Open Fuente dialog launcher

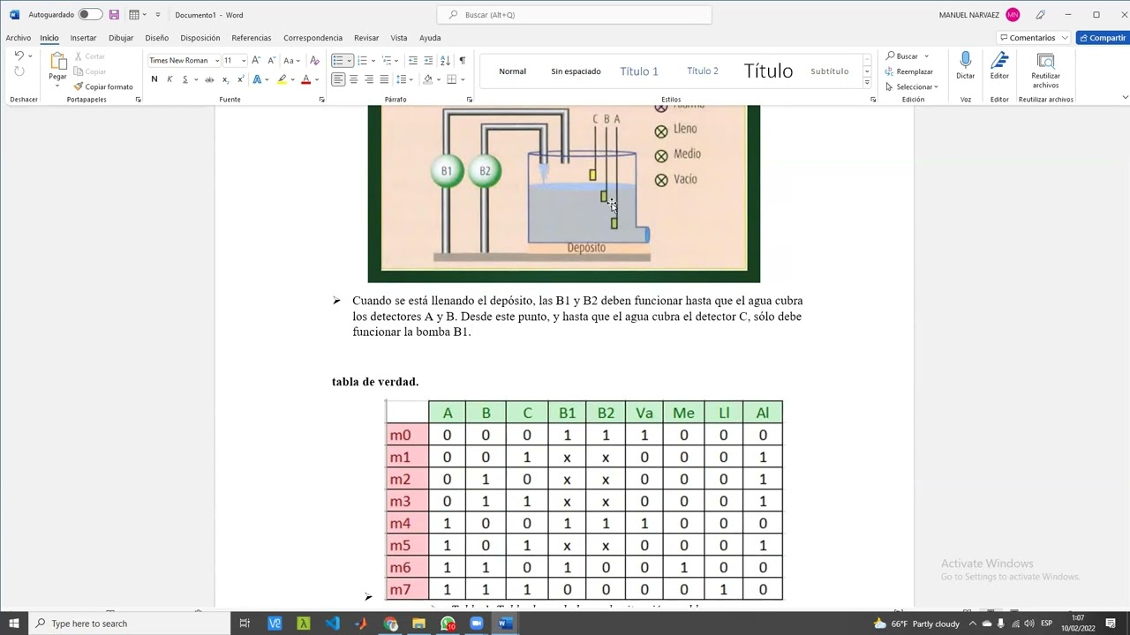321,100
